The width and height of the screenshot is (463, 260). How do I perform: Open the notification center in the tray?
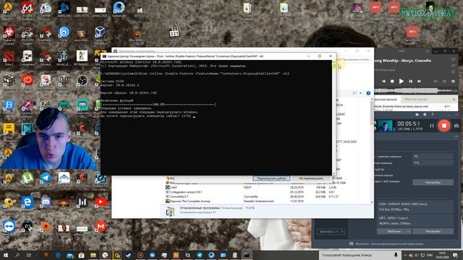pos(456,255)
